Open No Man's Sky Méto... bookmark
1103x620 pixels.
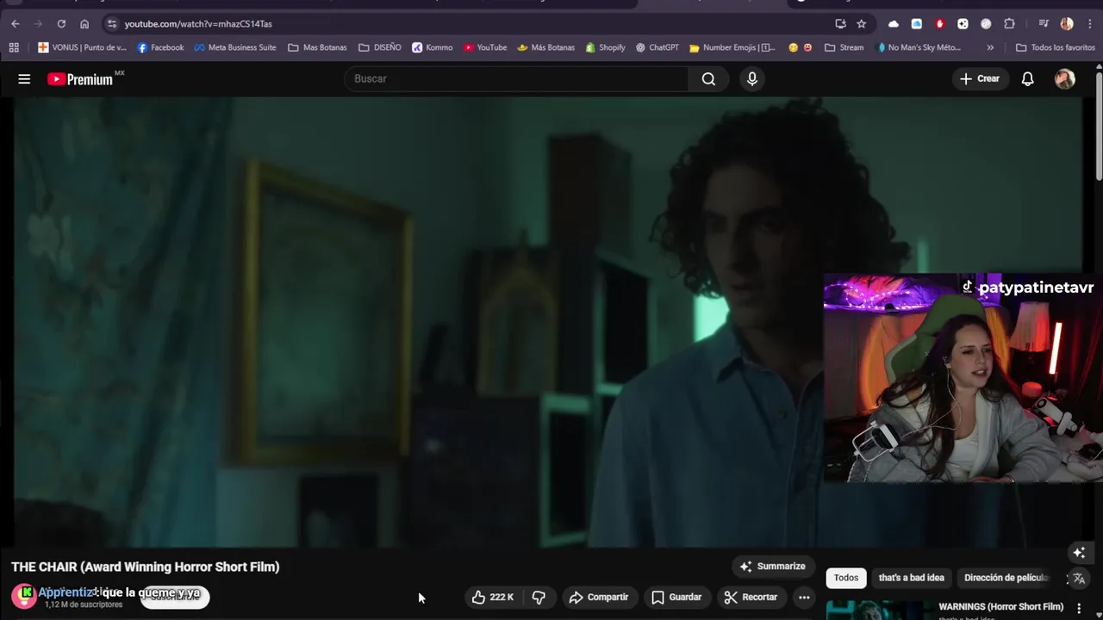(x=919, y=47)
